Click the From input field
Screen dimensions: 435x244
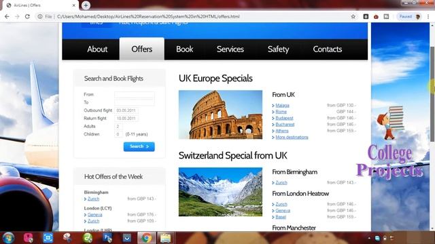point(135,95)
